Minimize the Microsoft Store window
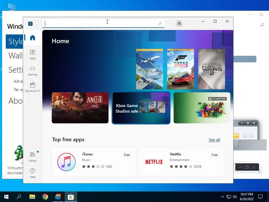Screen dimensions: 269x202 [x=203, y=21]
